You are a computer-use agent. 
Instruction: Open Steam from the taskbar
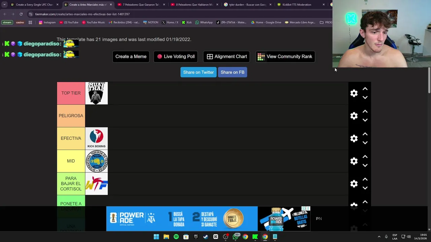206,237
